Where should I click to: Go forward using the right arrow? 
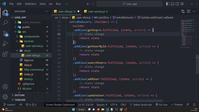(93, 4)
